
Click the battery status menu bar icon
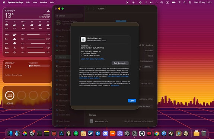173,2
